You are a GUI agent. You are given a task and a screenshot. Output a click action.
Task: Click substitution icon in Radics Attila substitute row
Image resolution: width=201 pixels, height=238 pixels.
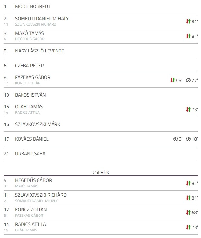click(188, 227)
